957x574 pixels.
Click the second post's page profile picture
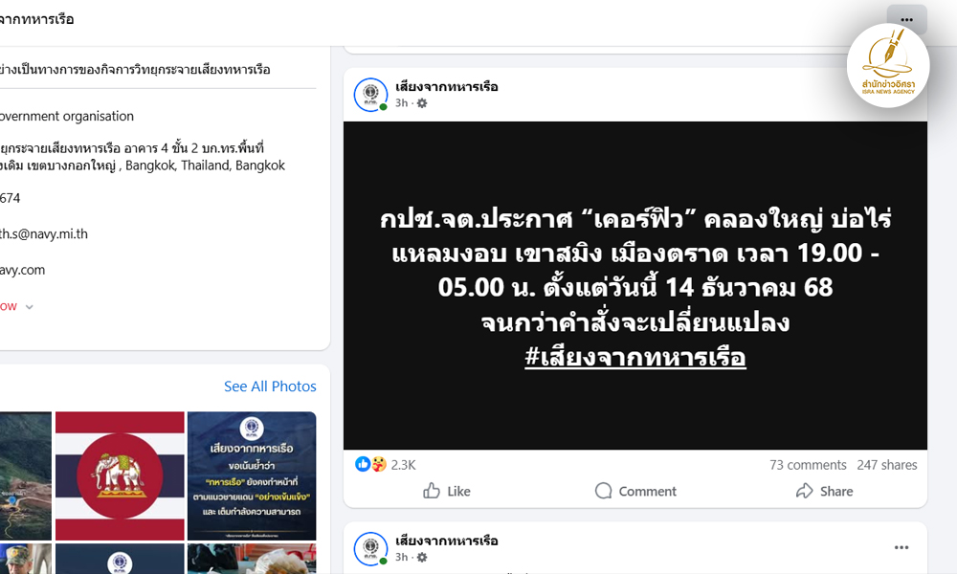370,548
